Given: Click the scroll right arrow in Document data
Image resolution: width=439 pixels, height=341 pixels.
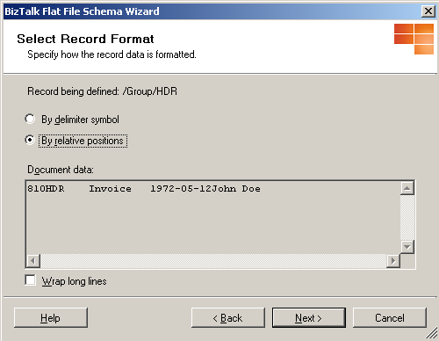Looking at the screenshot, I should coord(393,261).
